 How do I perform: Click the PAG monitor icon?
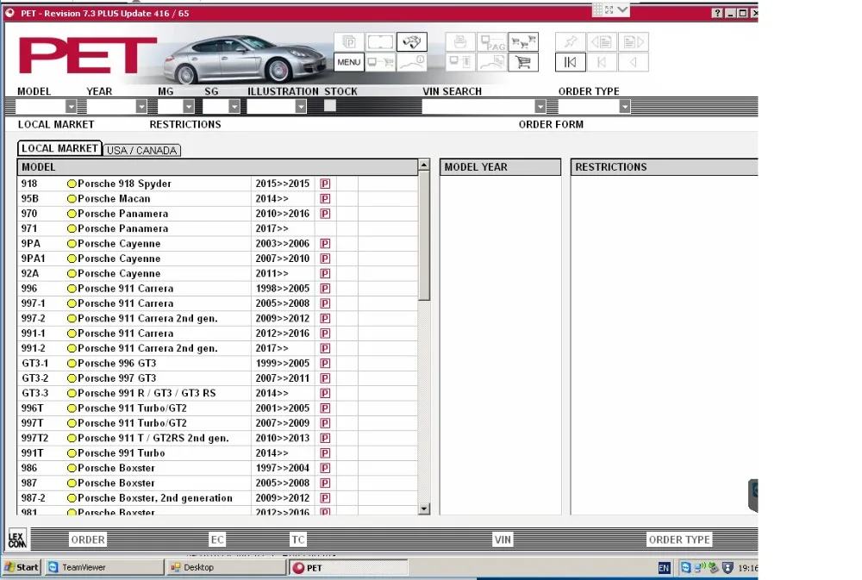(492, 41)
